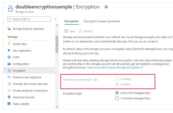The height and width of the screenshot is (113, 173).
Task: Click the Geo-replication globe icon
Action: [x=9, y=51]
